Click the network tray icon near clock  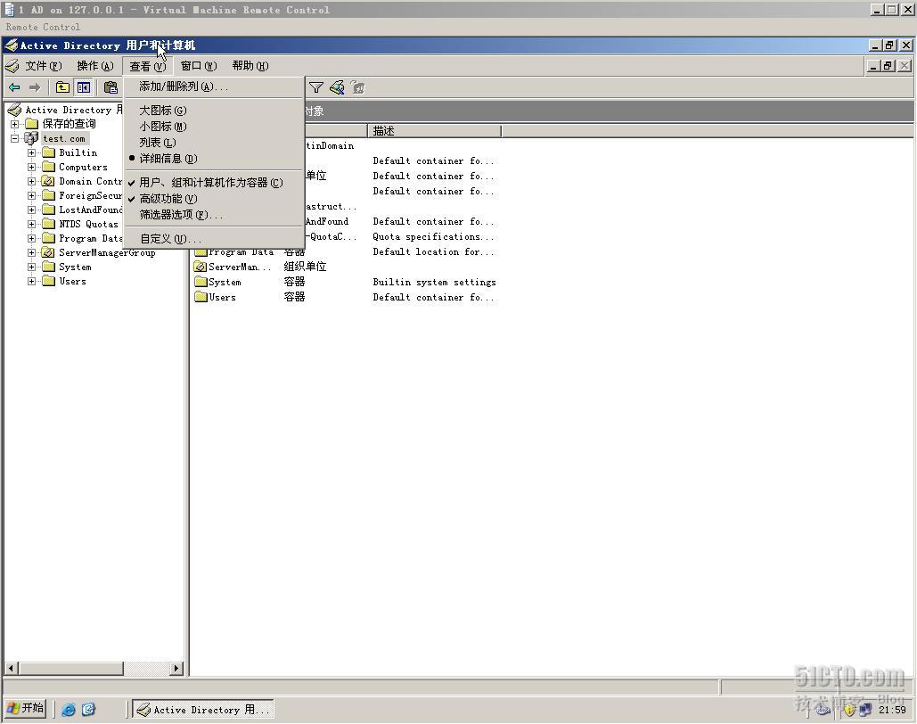coord(865,710)
